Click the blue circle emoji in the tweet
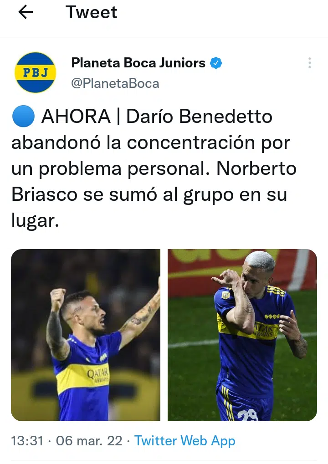Screen dimensions: 328x464 (23, 116)
